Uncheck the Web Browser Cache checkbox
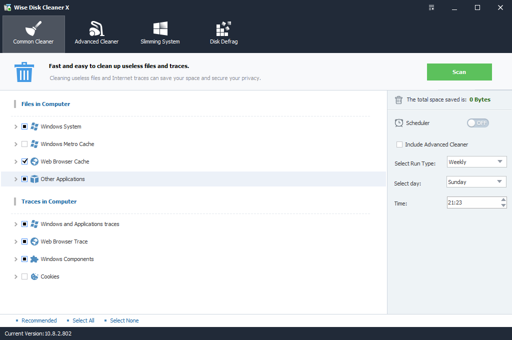 (x=24, y=161)
